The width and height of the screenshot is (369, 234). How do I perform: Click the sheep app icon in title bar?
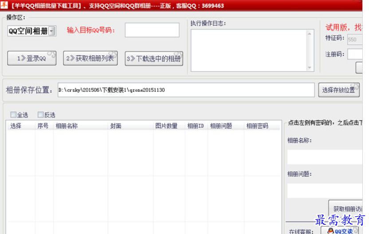(4, 5)
